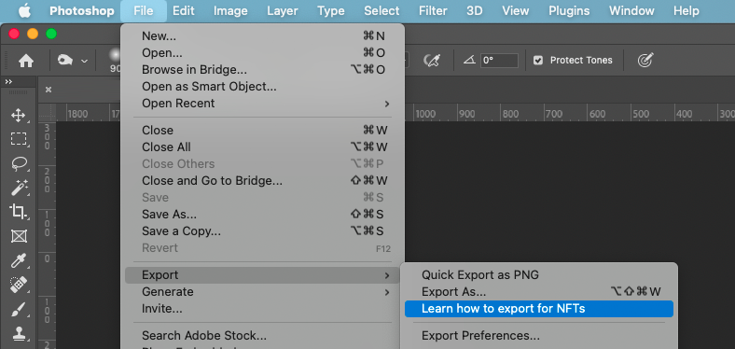Choose Save a Copy...
This screenshot has width=735, height=349.
point(262,231)
